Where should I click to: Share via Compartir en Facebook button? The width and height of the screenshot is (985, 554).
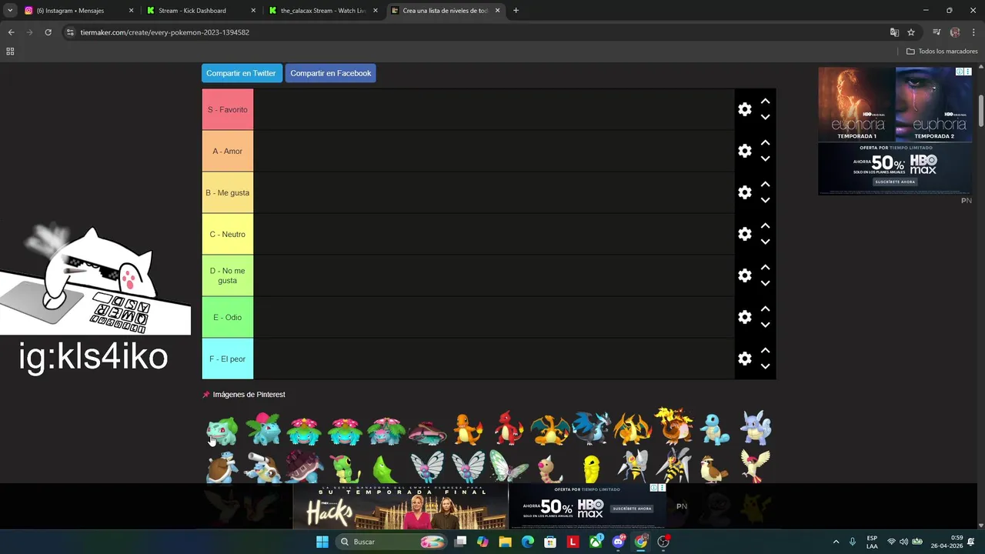[331, 73]
